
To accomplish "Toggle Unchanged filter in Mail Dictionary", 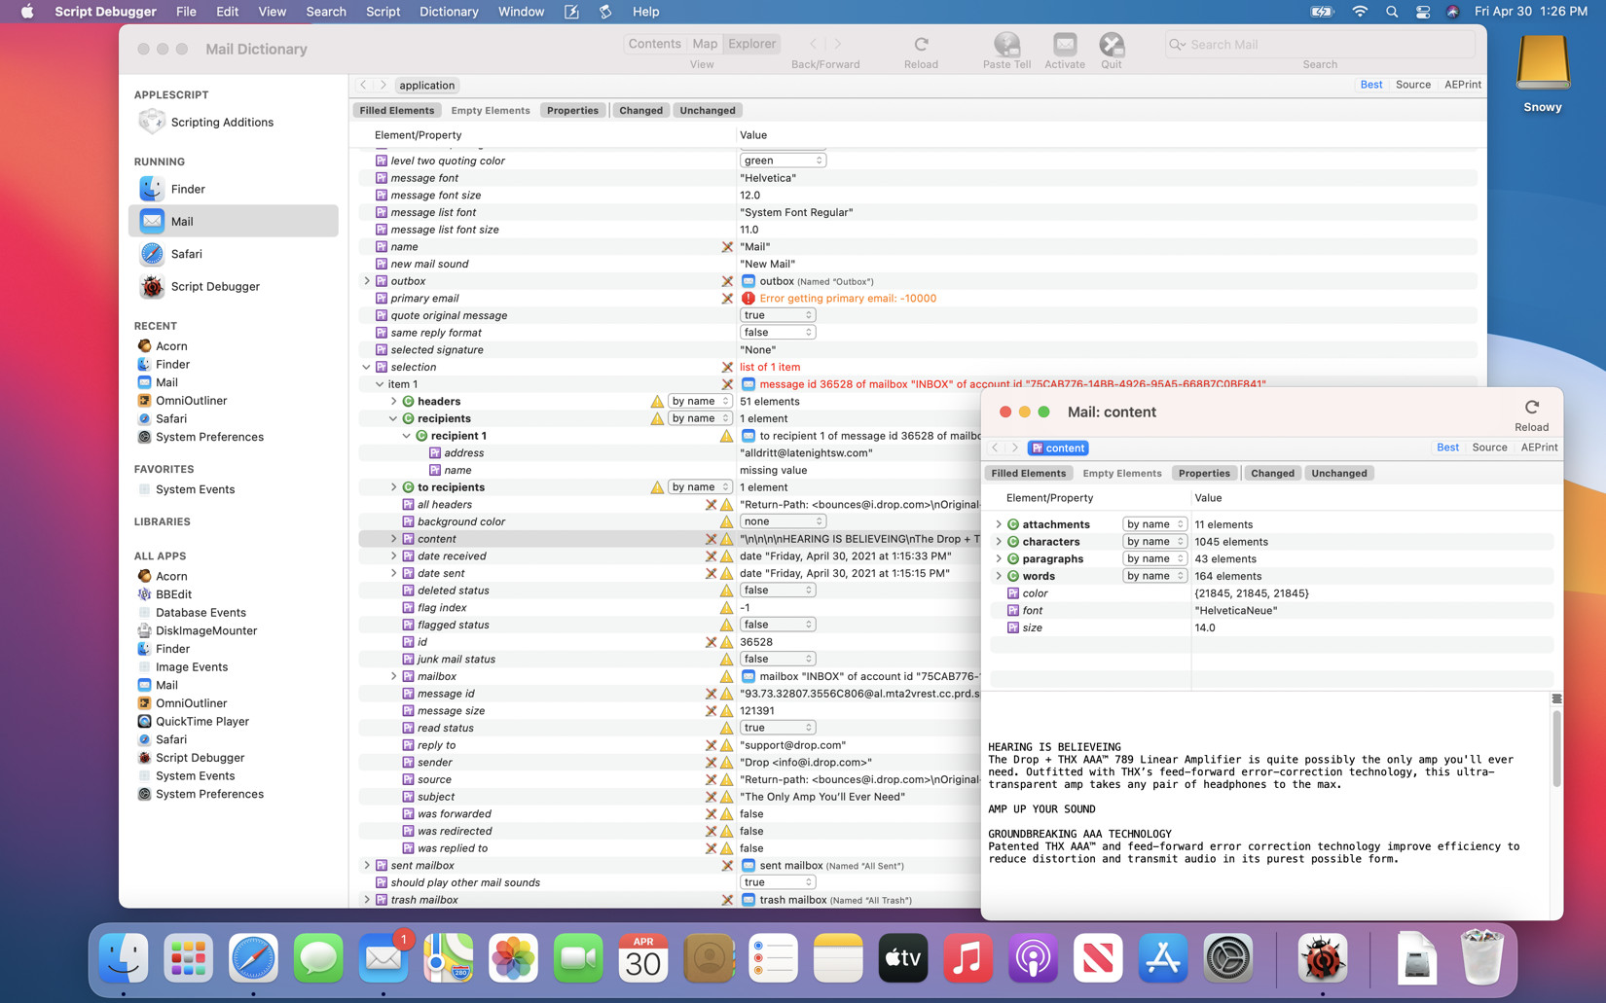I will (708, 110).
